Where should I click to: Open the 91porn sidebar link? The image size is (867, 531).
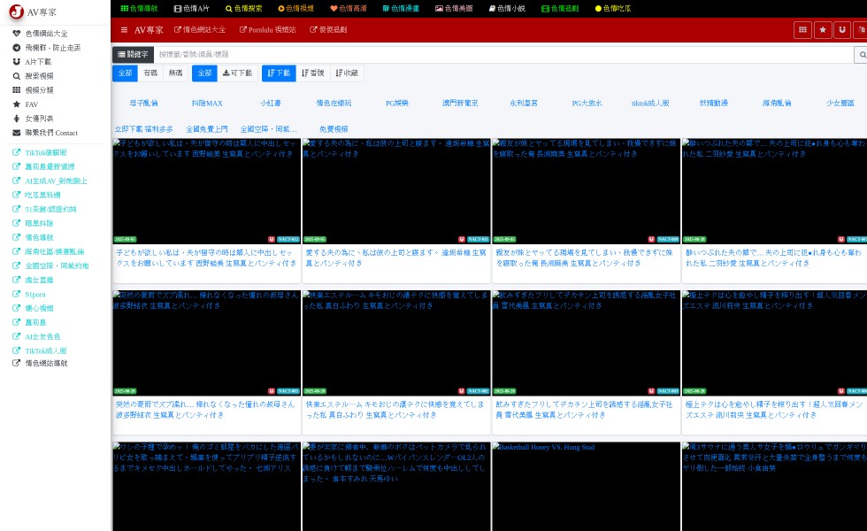pyautogui.click(x=35, y=294)
